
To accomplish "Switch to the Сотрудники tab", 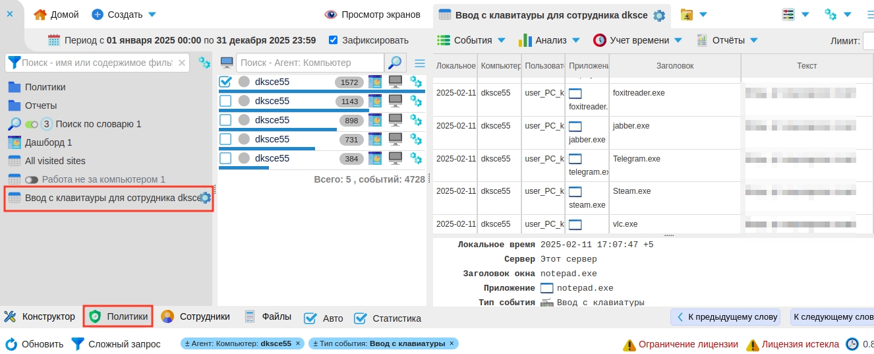I will pyautogui.click(x=196, y=316).
